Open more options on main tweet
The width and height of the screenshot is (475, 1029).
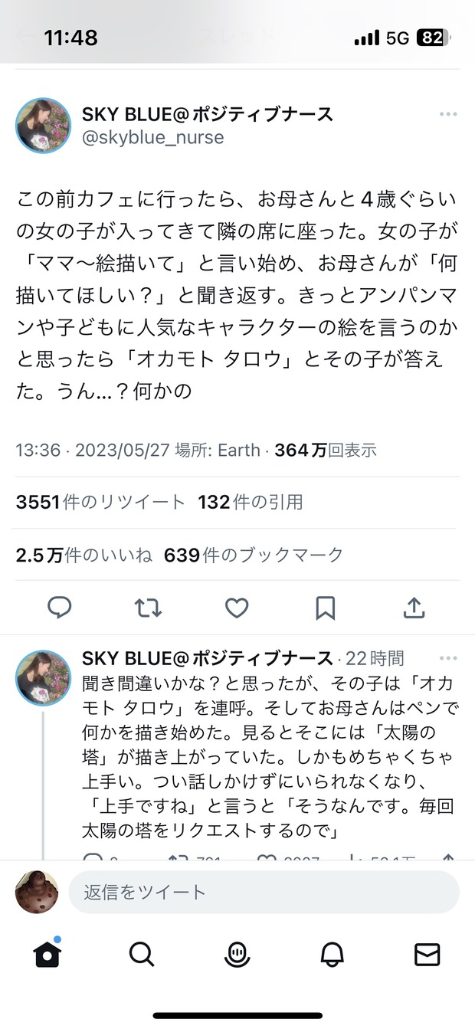447,115
